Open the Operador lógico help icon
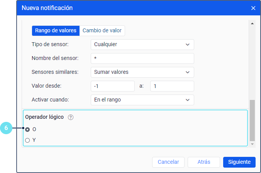 [71, 117]
